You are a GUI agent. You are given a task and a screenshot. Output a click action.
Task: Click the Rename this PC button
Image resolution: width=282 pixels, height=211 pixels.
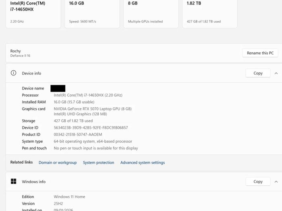[260, 53]
